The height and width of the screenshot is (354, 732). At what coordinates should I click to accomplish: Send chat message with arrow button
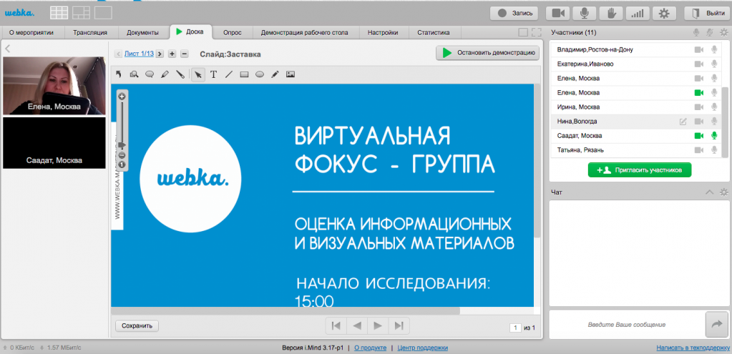click(716, 324)
